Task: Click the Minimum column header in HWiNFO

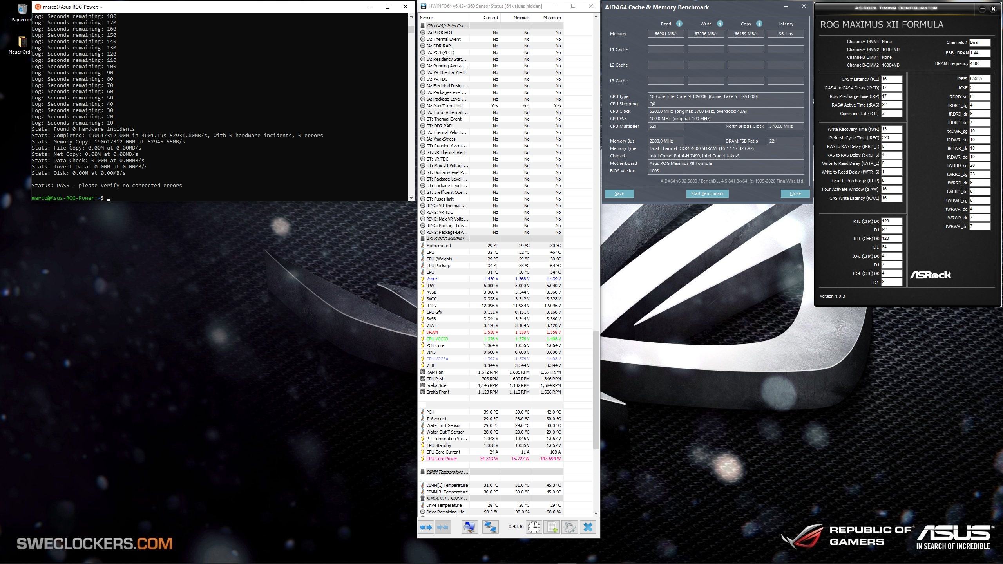Action: 516,18
